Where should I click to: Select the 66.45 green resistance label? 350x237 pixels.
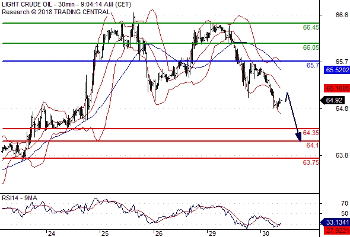click(311, 27)
